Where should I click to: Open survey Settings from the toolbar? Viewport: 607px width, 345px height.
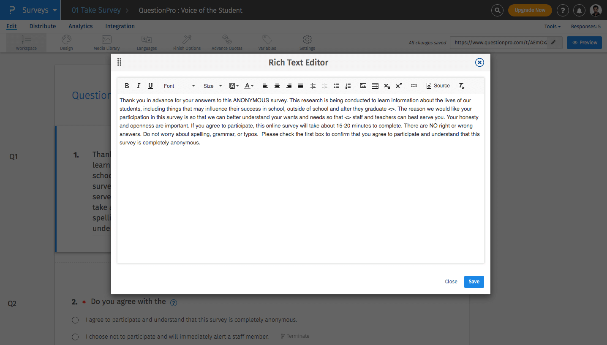pos(307,42)
